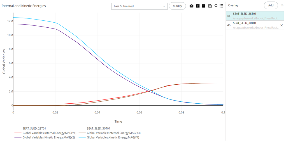Take a plot snapshot with camera icon

click(x=191, y=6)
